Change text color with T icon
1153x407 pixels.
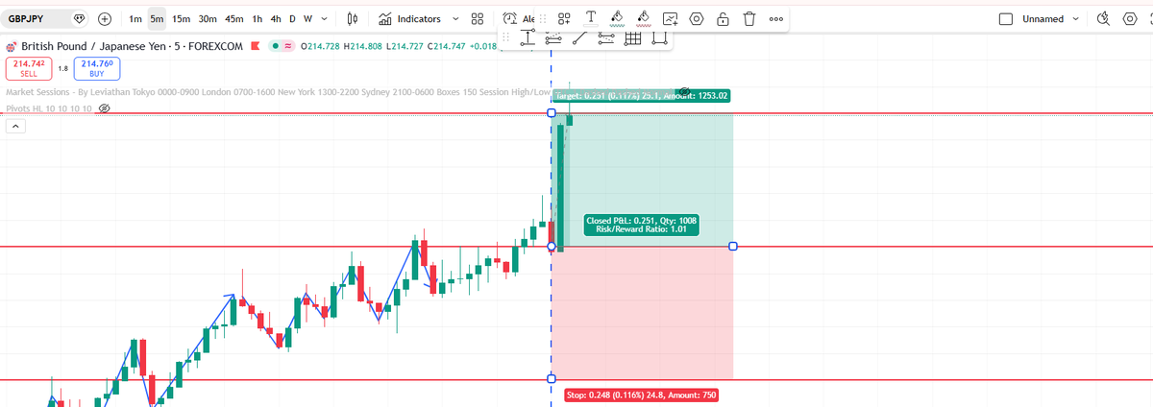[591, 18]
